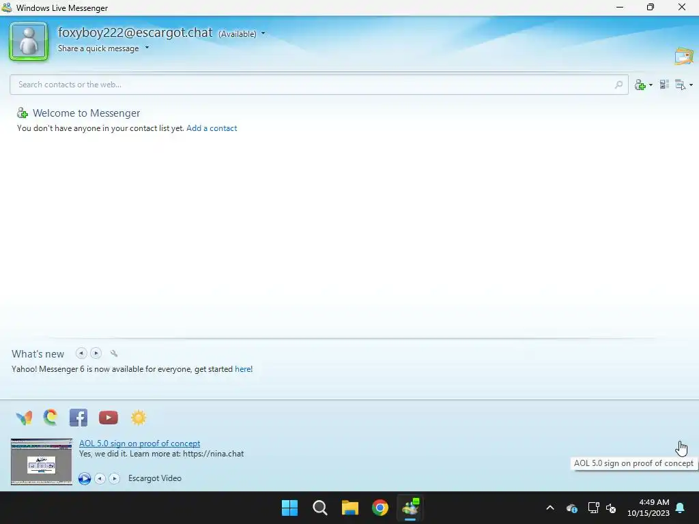Screen dimensions: 699x524
Task: Show previous What's new item
Action: 81,353
